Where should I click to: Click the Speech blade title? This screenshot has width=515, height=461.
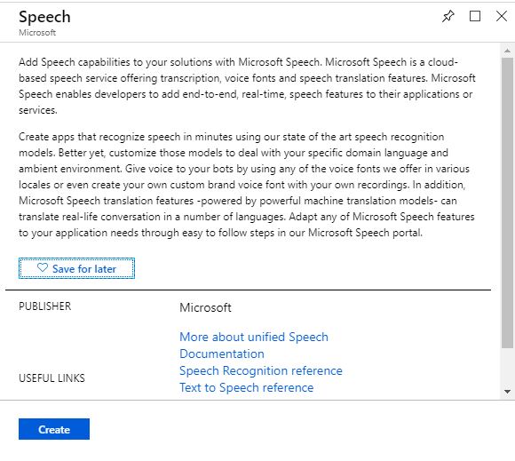[x=44, y=17]
